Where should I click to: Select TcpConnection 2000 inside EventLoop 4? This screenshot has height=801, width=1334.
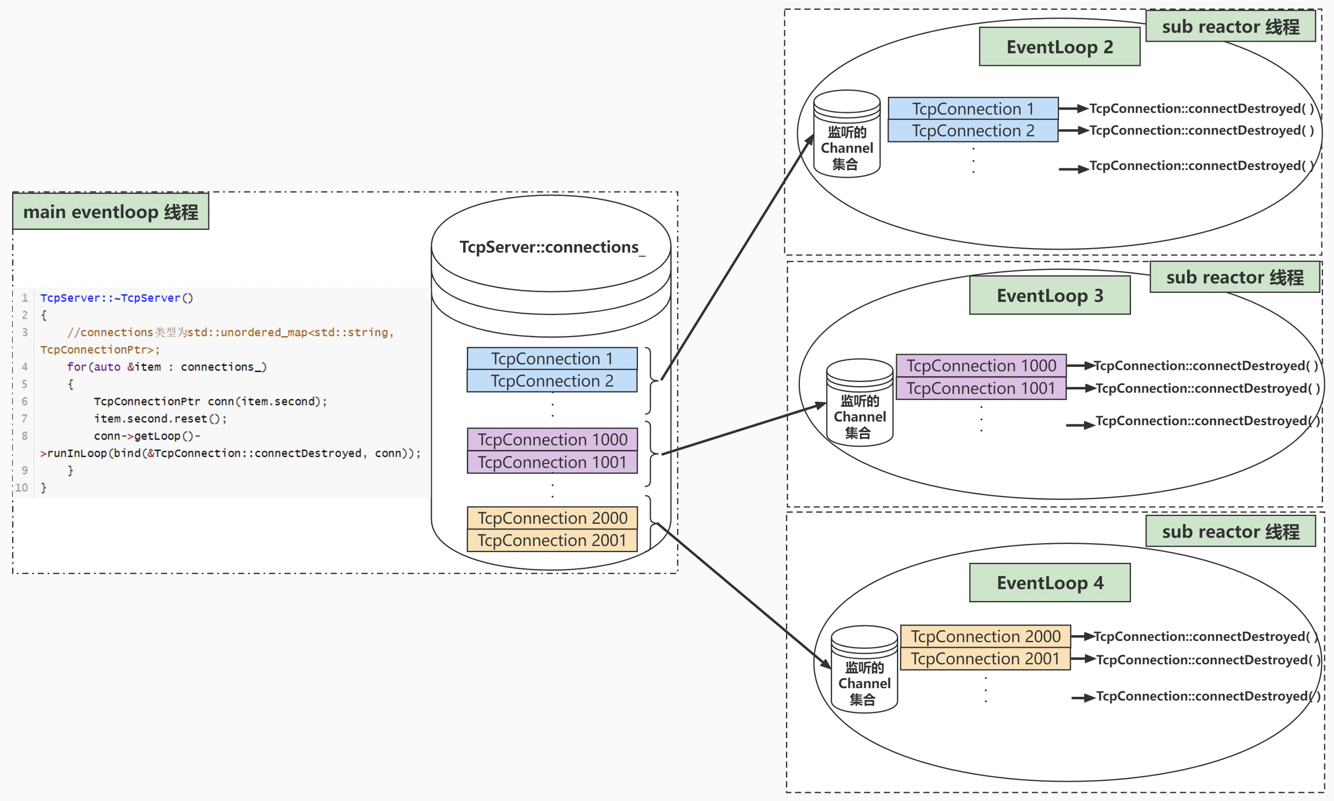click(x=985, y=636)
